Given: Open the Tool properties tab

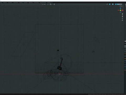Looking at the screenshot, I should click(125, 44).
